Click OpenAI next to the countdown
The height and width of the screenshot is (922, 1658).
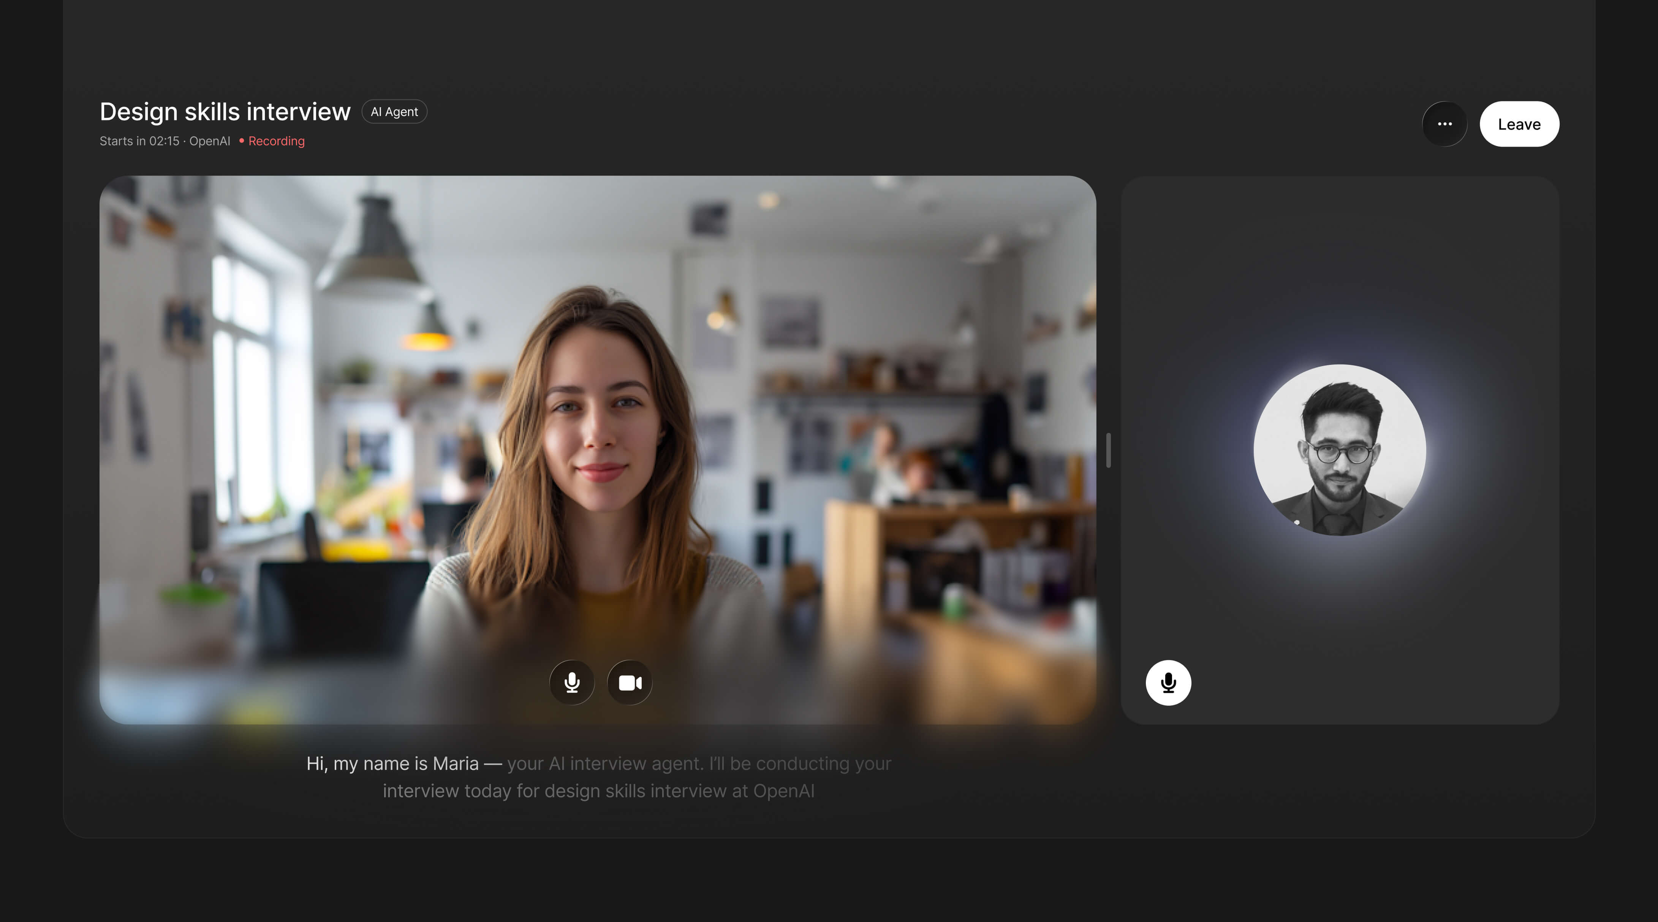[x=209, y=141]
